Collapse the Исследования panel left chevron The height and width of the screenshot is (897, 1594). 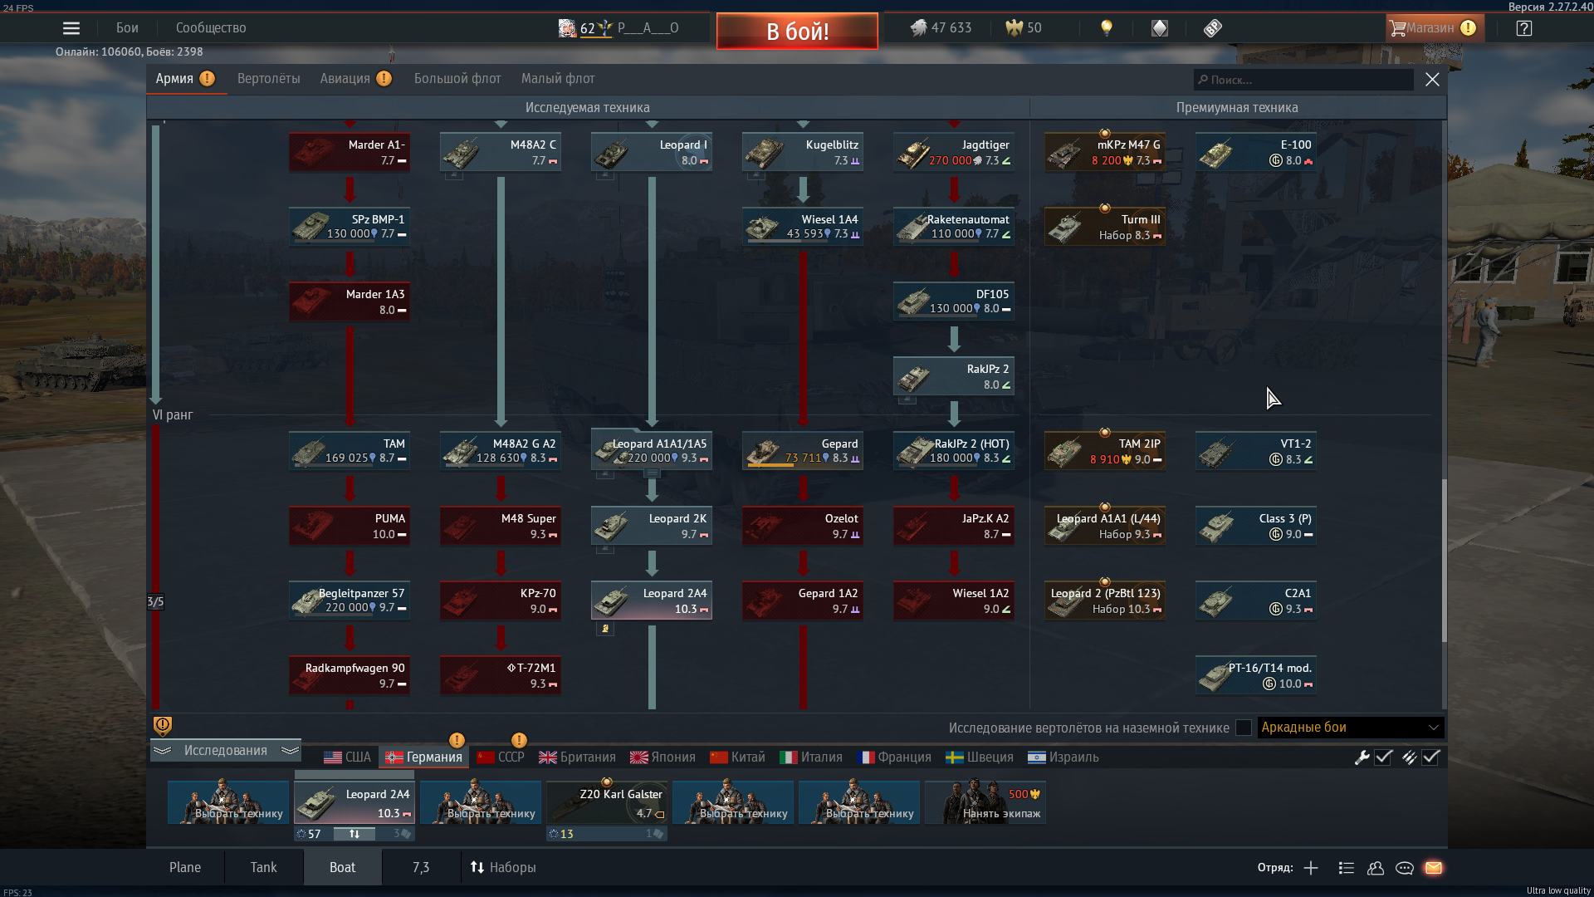(x=163, y=751)
